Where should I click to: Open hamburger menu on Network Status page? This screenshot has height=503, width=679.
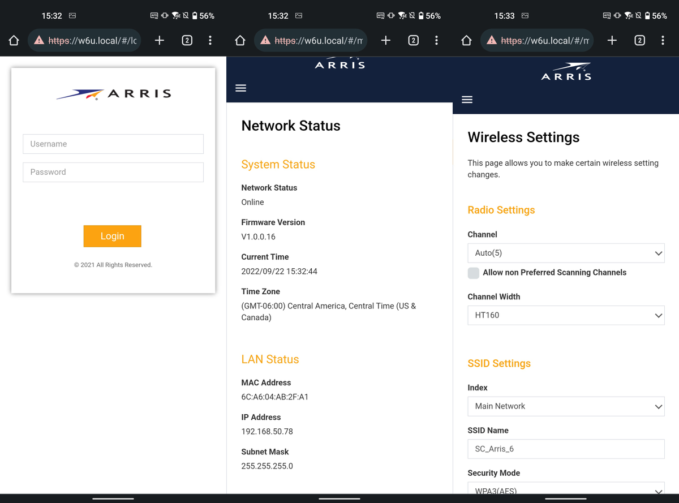(241, 88)
